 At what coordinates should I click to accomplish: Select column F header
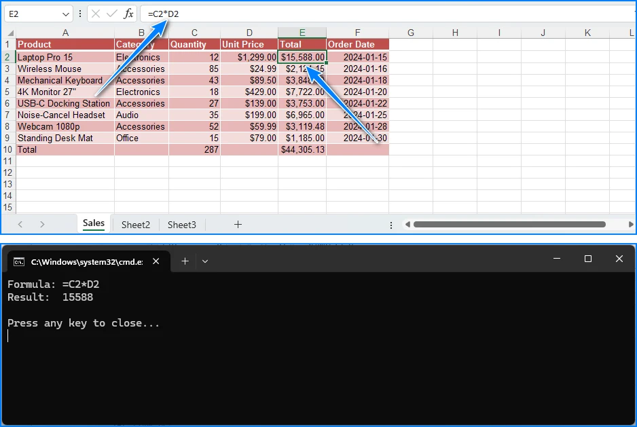(x=357, y=33)
